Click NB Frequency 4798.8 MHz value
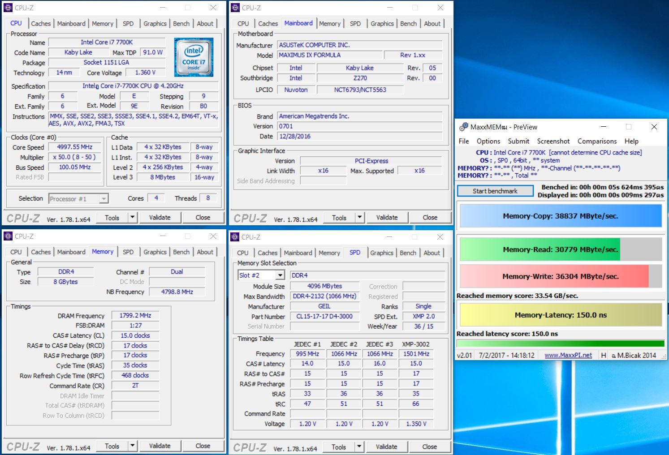Screen dimensions: 669x455 pyautogui.click(x=177, y=292)
